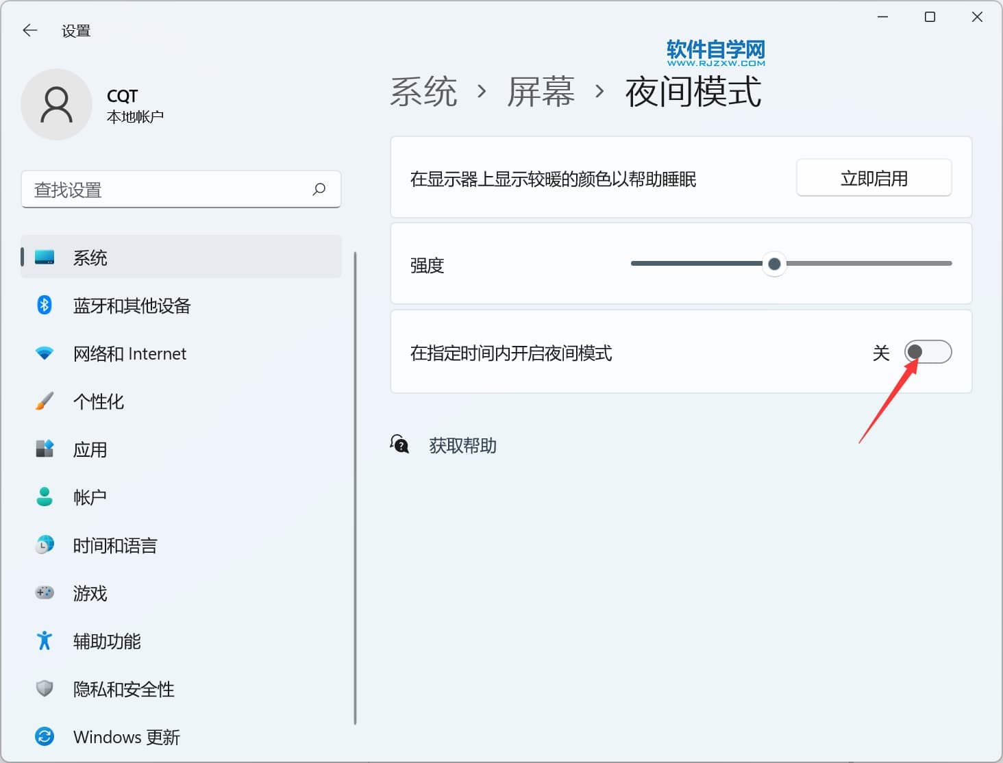Screen dimensions: 1003x763
Task: Open Network and Internet settings
Action: [x=129, y=353]
